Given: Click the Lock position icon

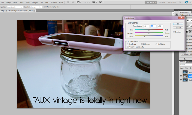Looking at the screenshot, I should [190, 68].
